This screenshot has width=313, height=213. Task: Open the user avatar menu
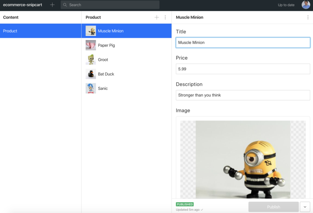[306, 5]
